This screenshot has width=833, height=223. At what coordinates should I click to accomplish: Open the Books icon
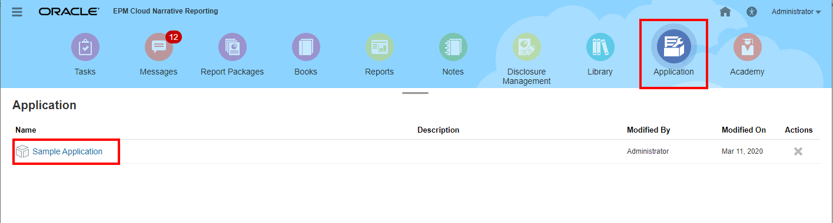coord(306,47)
